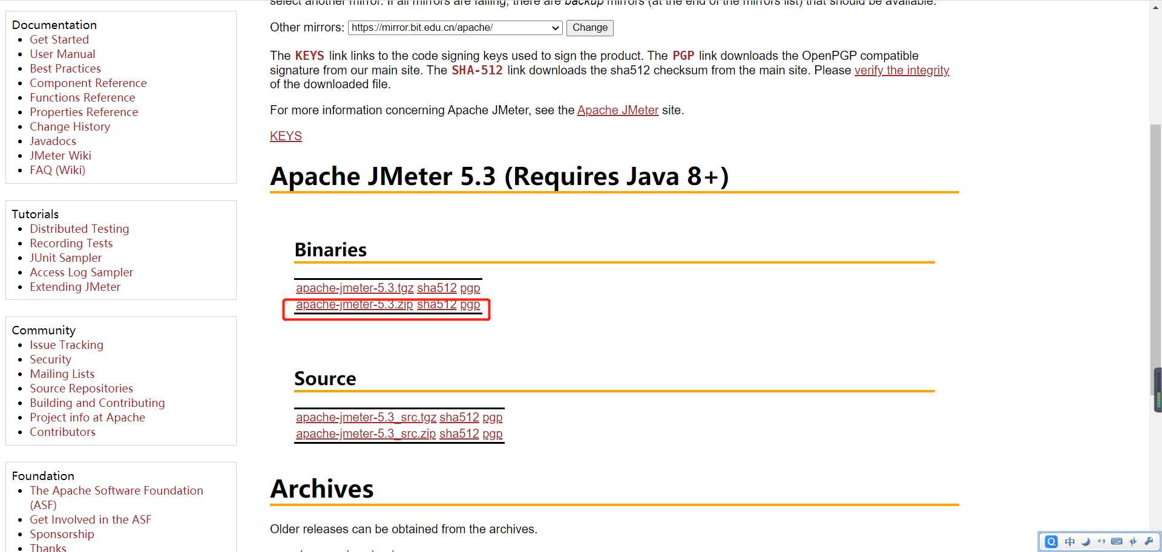This screenshot has width=1162, height=552.
Task: Toggle Chinese/English mode 中 icon
Action: tap(1070, 542)
